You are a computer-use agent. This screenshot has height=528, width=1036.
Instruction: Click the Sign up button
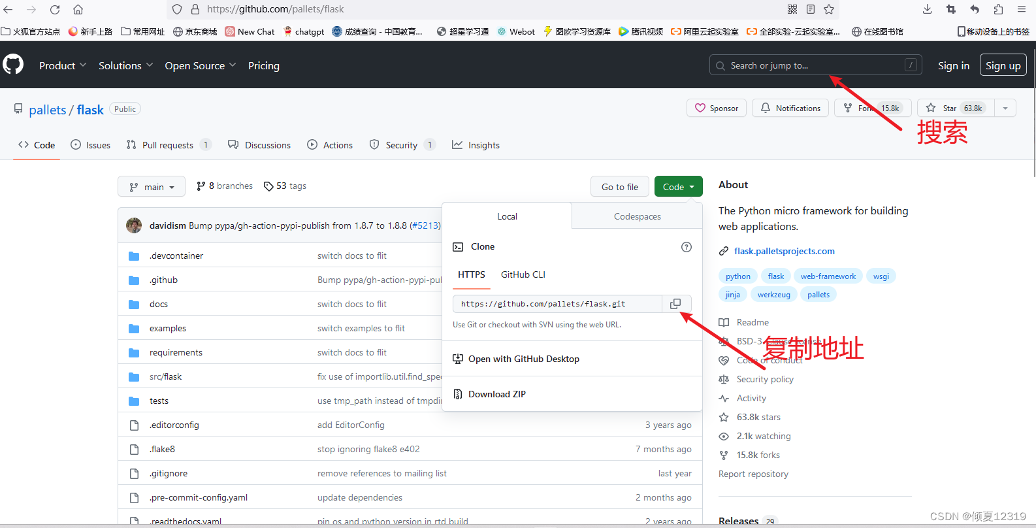(x=1003, y=65)
